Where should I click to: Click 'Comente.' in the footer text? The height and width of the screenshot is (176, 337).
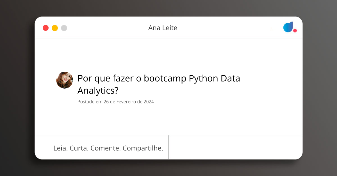click(106, 148)
